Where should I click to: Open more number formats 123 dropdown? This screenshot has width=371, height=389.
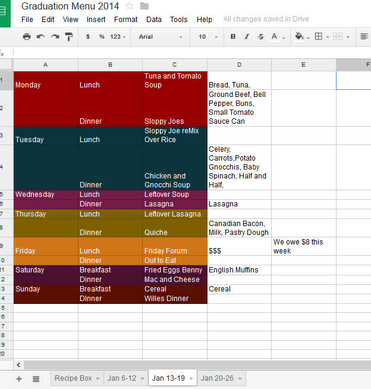(x=118, y=37)
